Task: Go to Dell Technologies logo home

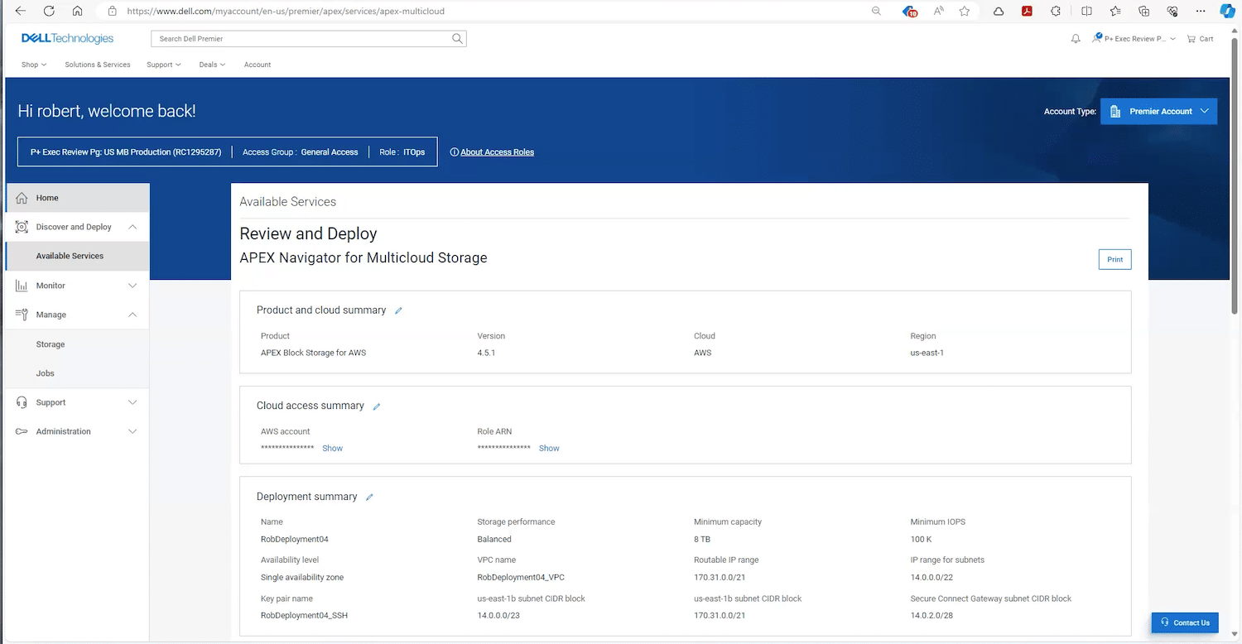Action: click(x=67, y=39)
